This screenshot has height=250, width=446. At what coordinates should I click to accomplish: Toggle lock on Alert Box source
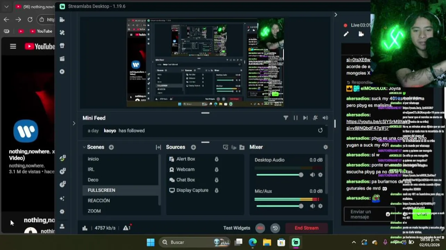coord(216,159)
